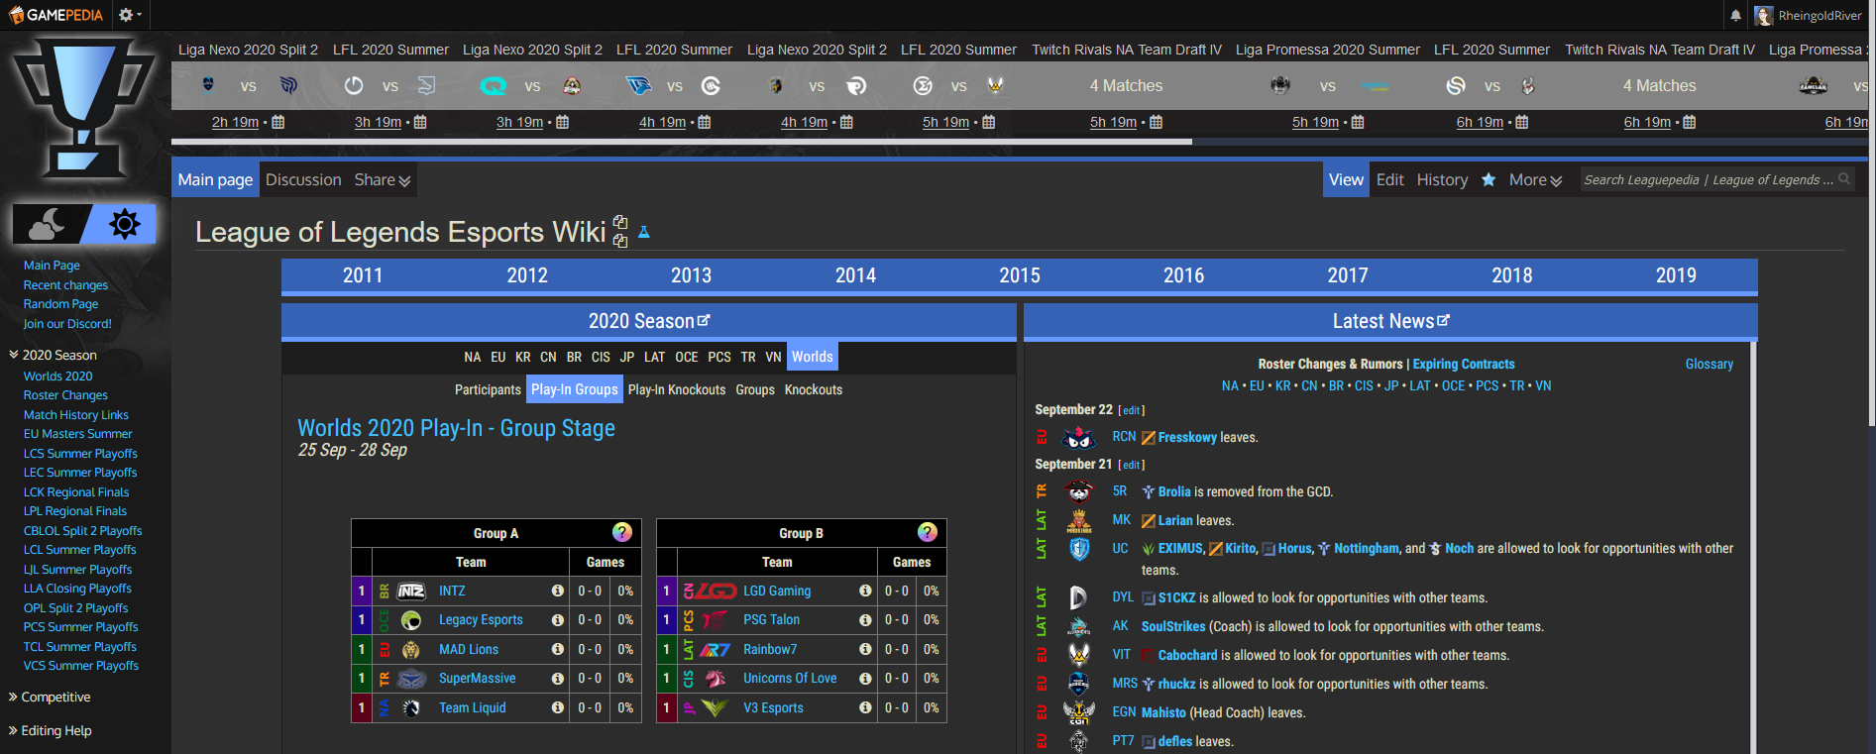Click the INTZ team logo
Viewport: 1876px width, 754px height.
411,591
